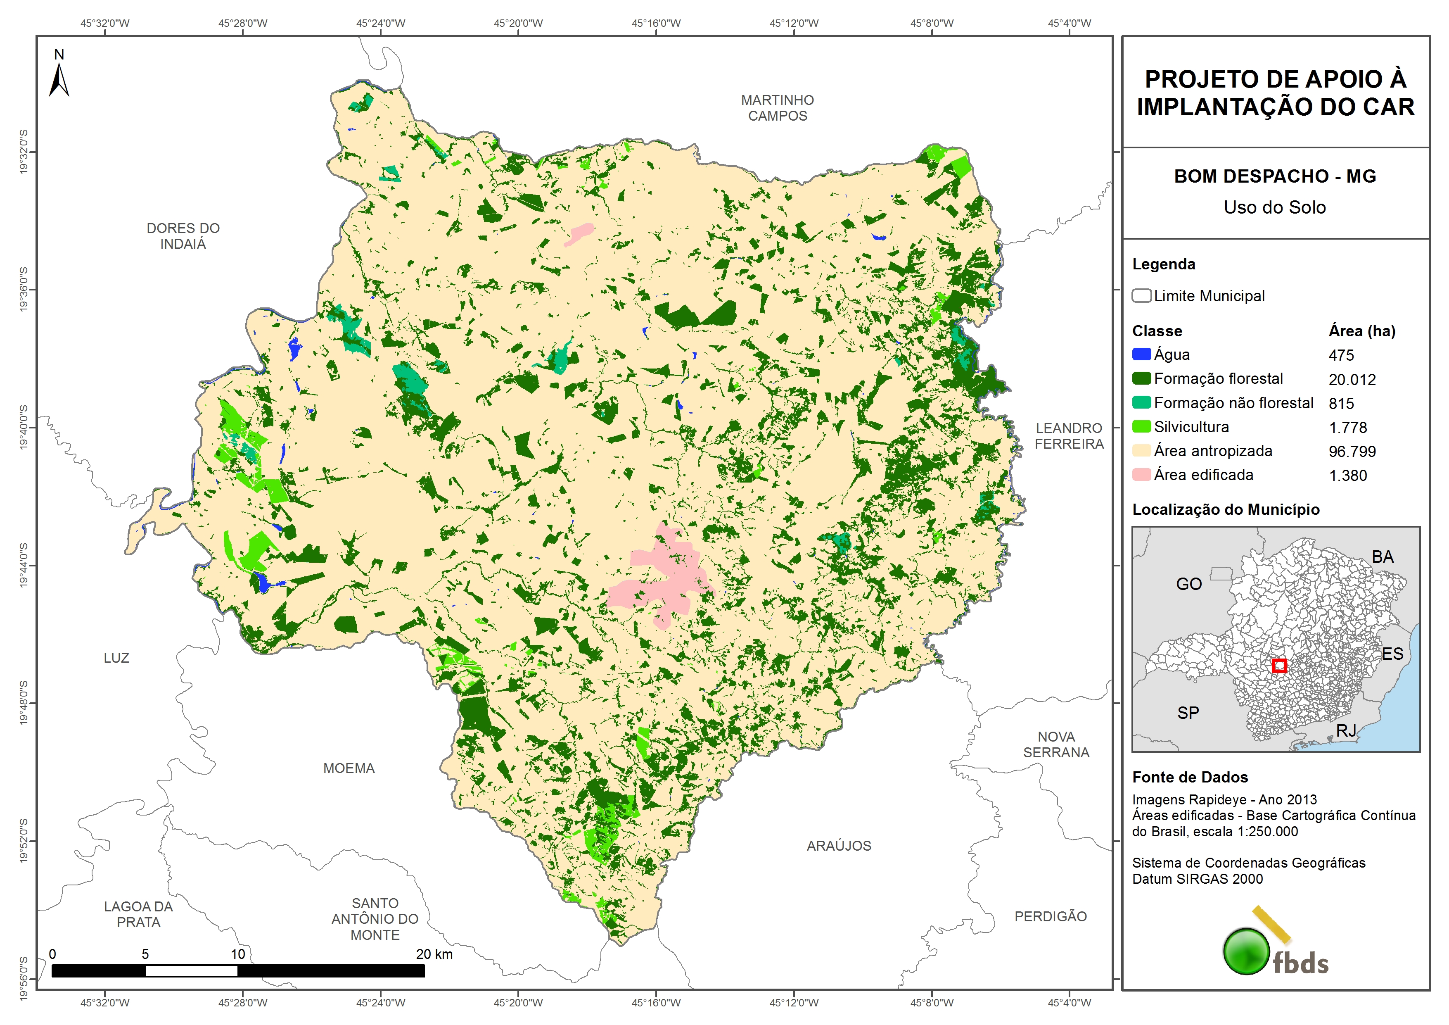The image size is (1449, 1025).
Task: Click the Silvicultura light green swatch
Action: tap(1141, 426)
